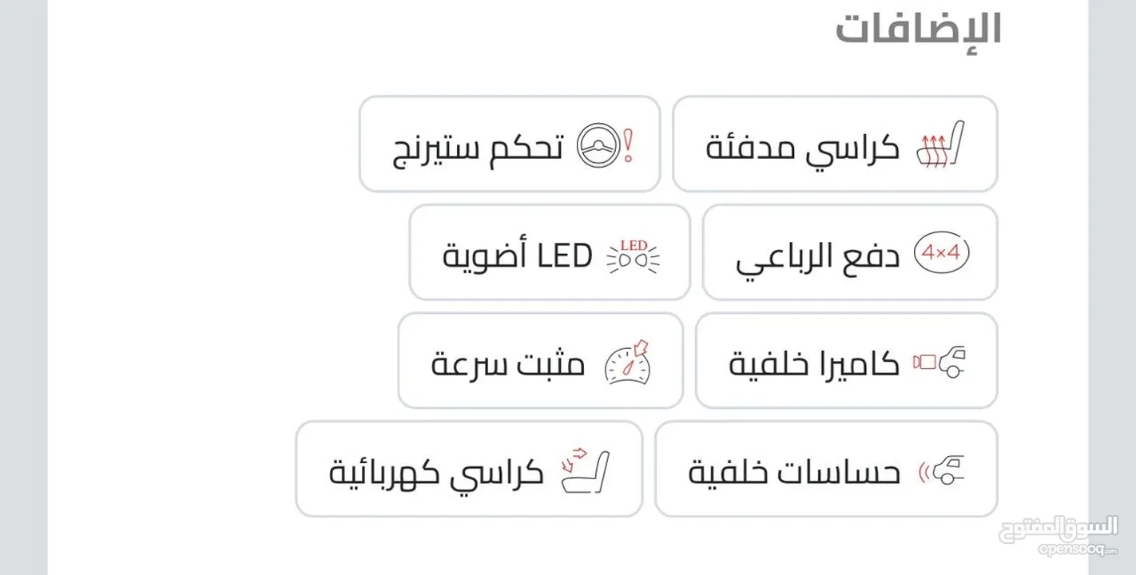The image size is (1136, 575).
Task: Click the 4x4 drive icon
Action: pyautogui.click(x=941, y=254)
